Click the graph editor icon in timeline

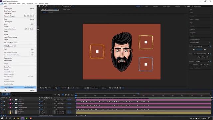coord(73,95)
